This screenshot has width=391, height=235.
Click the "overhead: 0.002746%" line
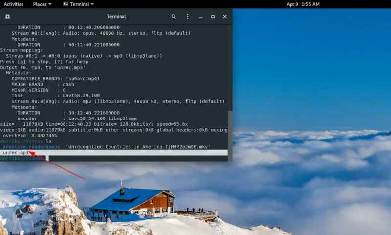30,136
